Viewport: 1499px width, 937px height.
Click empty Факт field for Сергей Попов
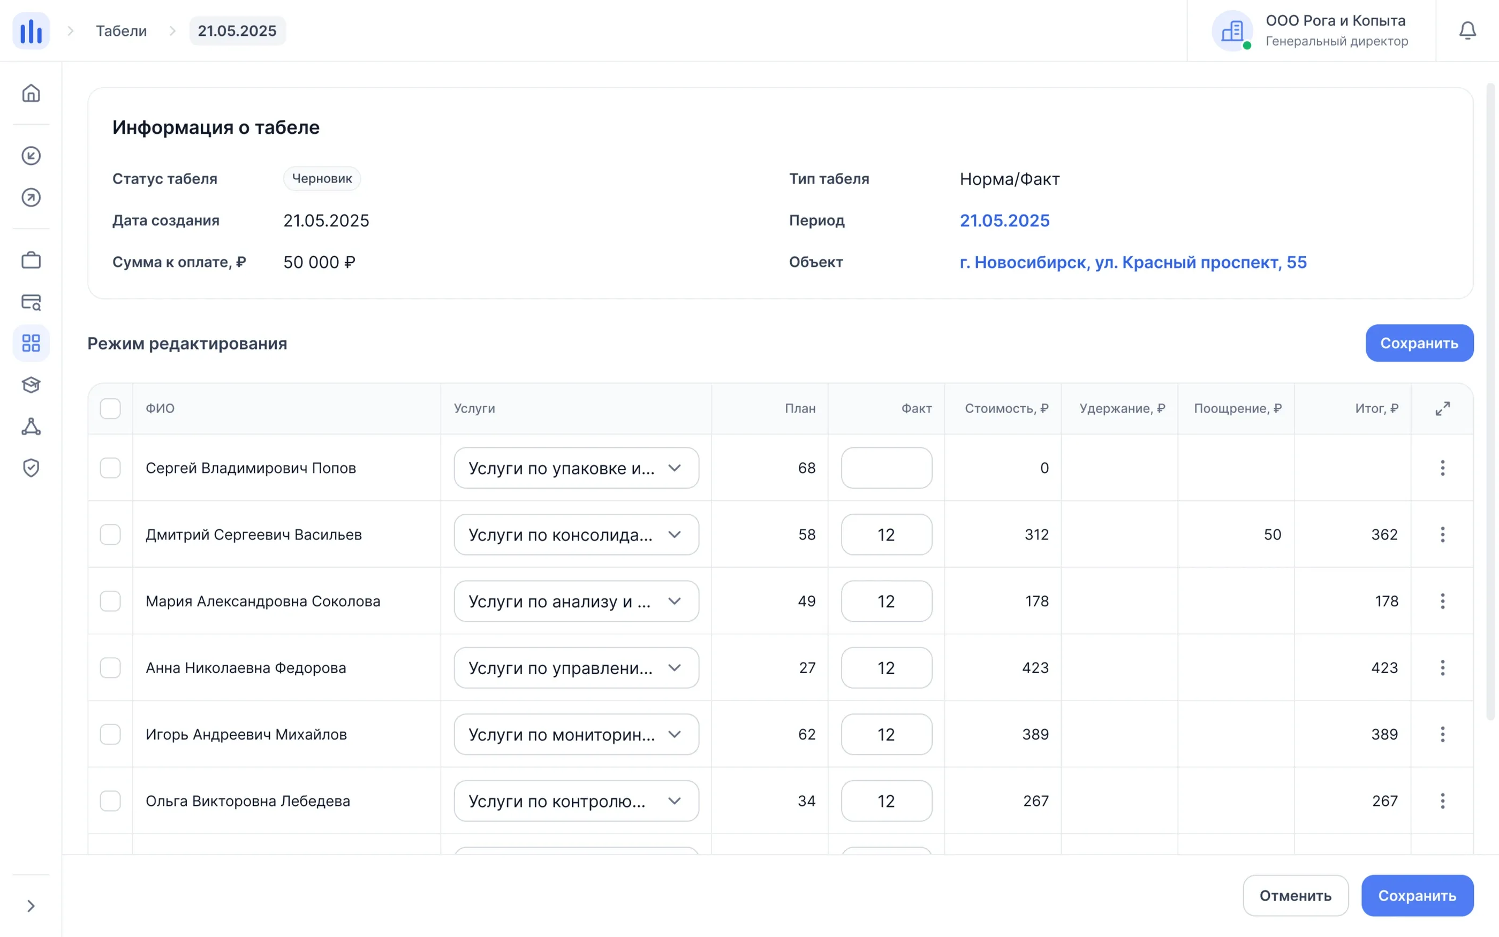coord(887,468)
